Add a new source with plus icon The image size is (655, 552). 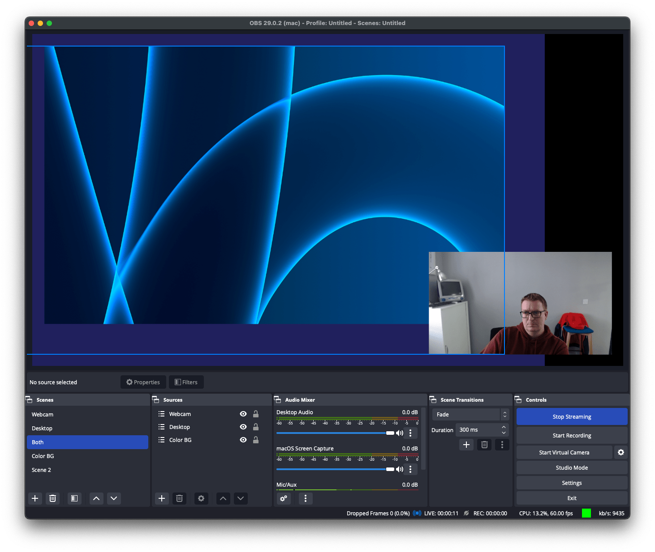click(x=162, y=498)
